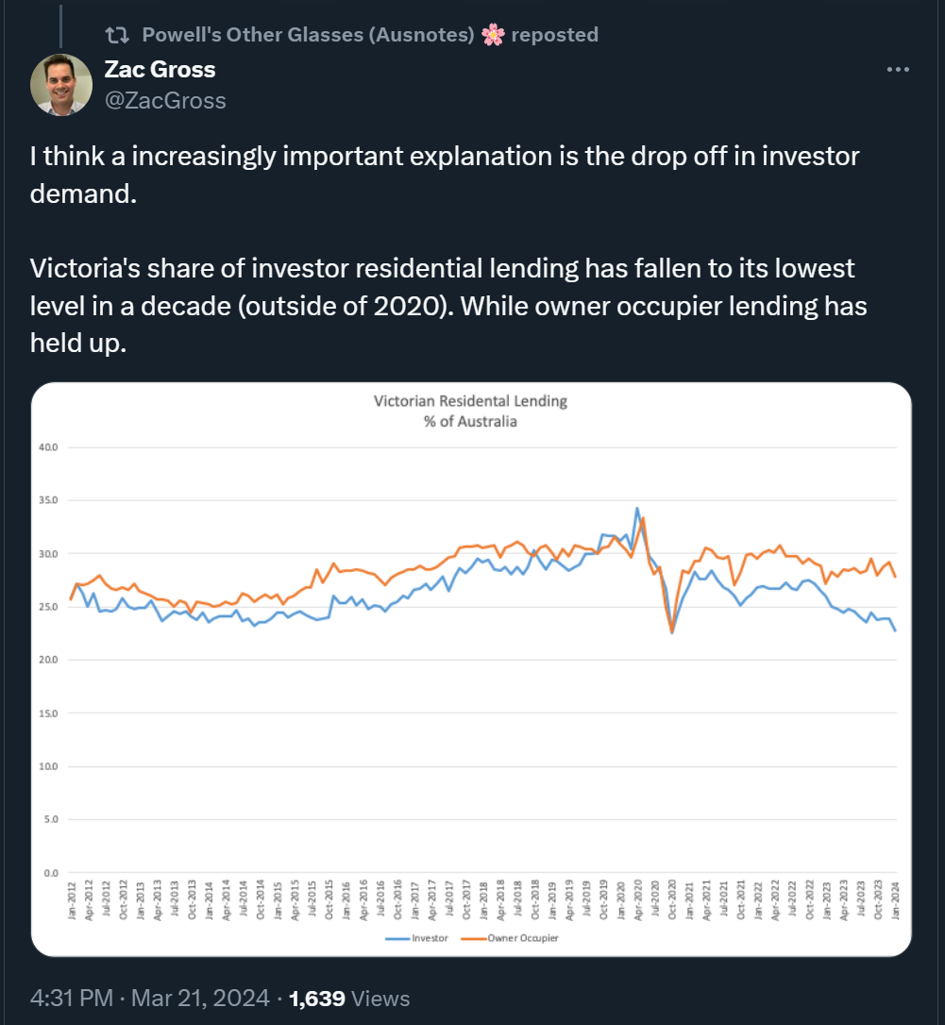
Task: Click the Oct-2020 trough on the chart
Action: point(671,632)
